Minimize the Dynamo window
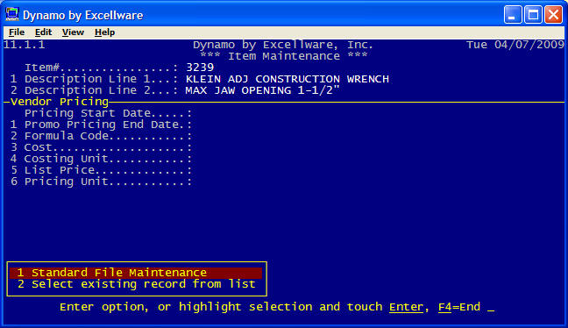This screenshot has width=568, height=328. (x=513, y=15)
